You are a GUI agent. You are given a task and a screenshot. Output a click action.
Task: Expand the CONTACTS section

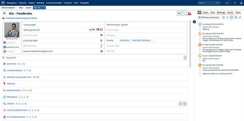11,64
